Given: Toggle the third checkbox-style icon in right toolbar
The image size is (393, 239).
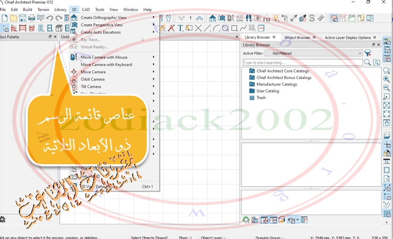Looking at the screenshot, I should [x=387, y=59].
